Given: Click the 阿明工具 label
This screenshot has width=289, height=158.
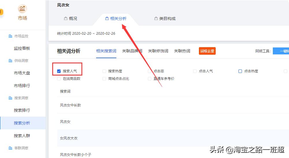Looking at the screenshot, I should click(x=263, y=51).
